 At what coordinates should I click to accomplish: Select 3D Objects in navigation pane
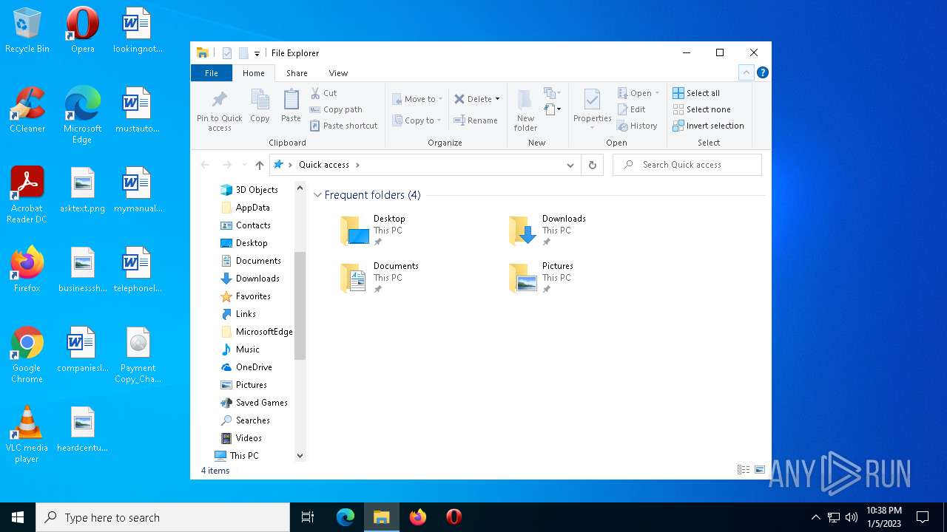(x=249, y=190)
